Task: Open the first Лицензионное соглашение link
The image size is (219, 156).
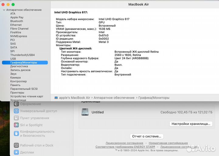Action: click(124, 143)
